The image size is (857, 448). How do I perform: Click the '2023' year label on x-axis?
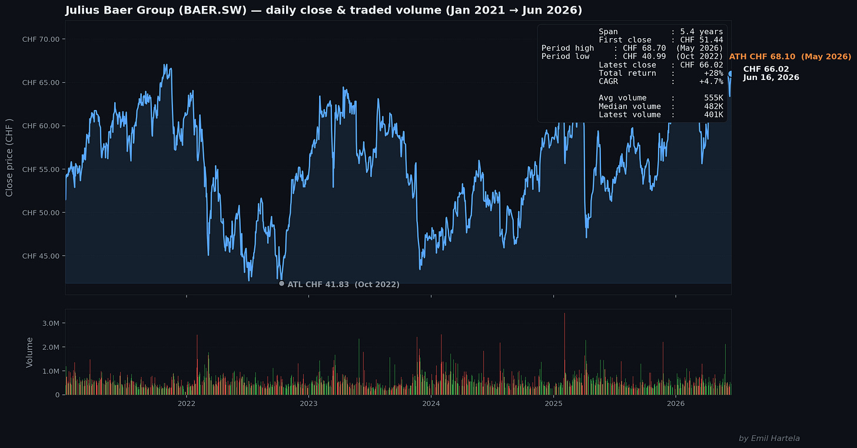pos(308,403)
